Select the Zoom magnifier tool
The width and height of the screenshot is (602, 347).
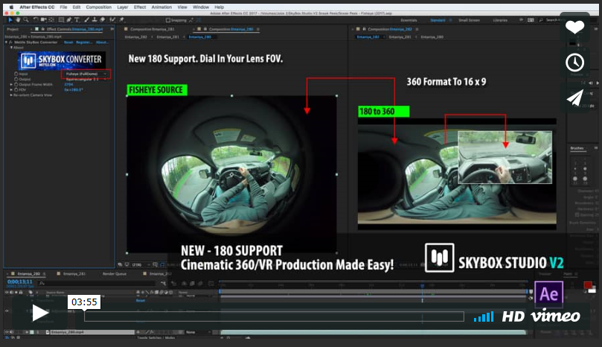(26, 19)
